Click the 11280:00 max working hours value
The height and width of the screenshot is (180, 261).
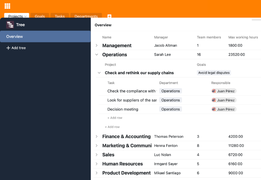pos(236,146)
